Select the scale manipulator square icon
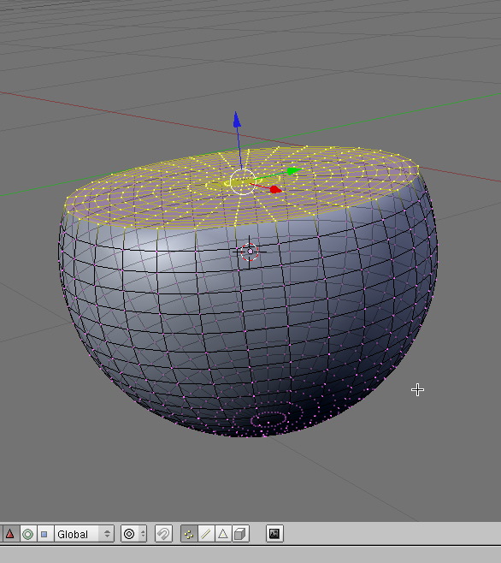This screenshot has height=563, width=501. (x=44, y=534)
